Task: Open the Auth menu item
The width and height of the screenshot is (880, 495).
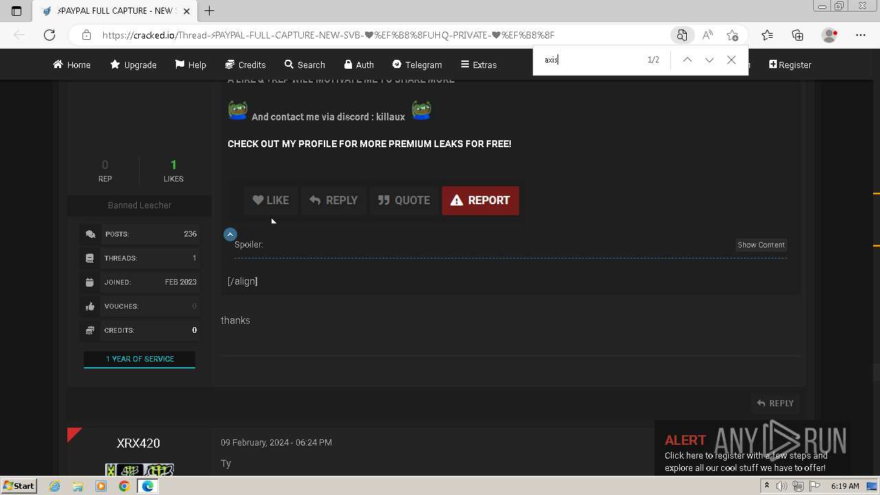Action: click(359, 65)
